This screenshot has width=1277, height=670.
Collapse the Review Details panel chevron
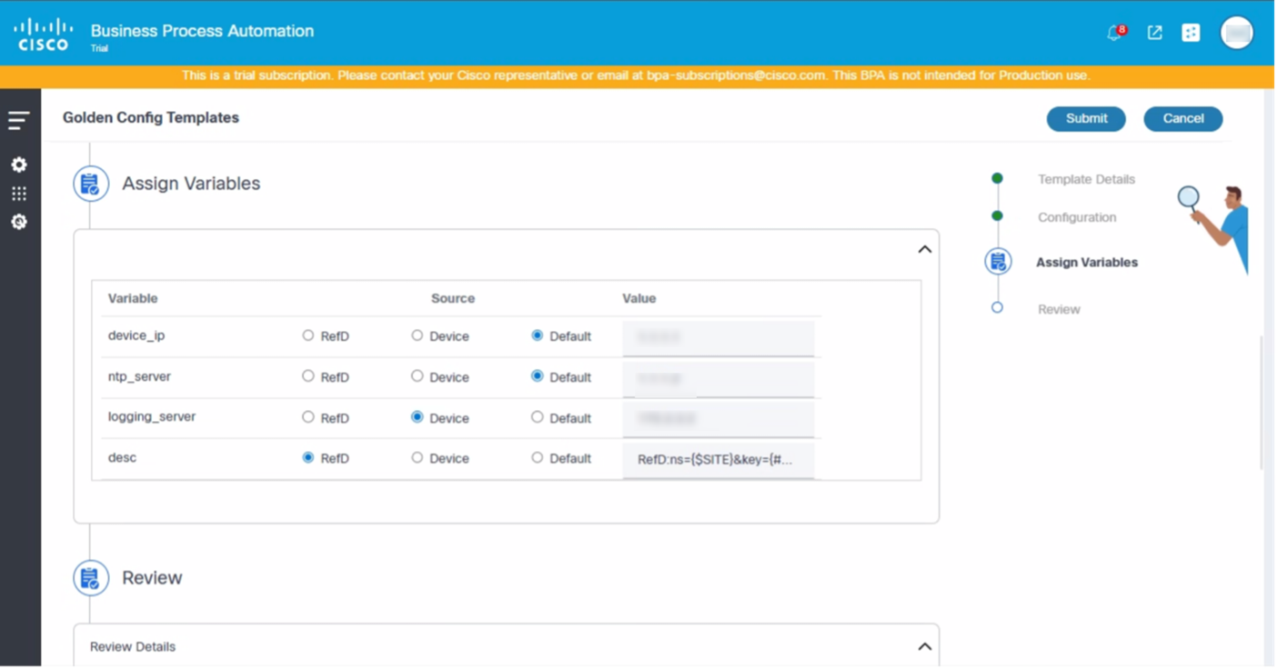pos(925,646)
